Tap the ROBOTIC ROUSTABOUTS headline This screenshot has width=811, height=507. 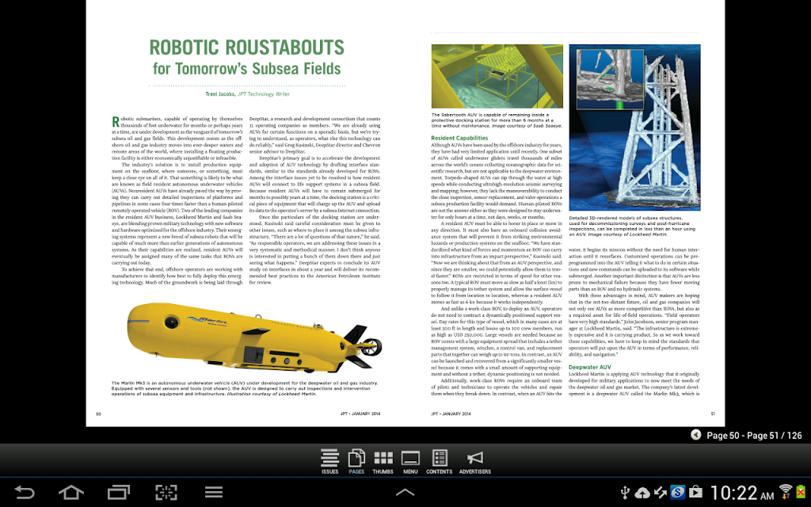247,48
